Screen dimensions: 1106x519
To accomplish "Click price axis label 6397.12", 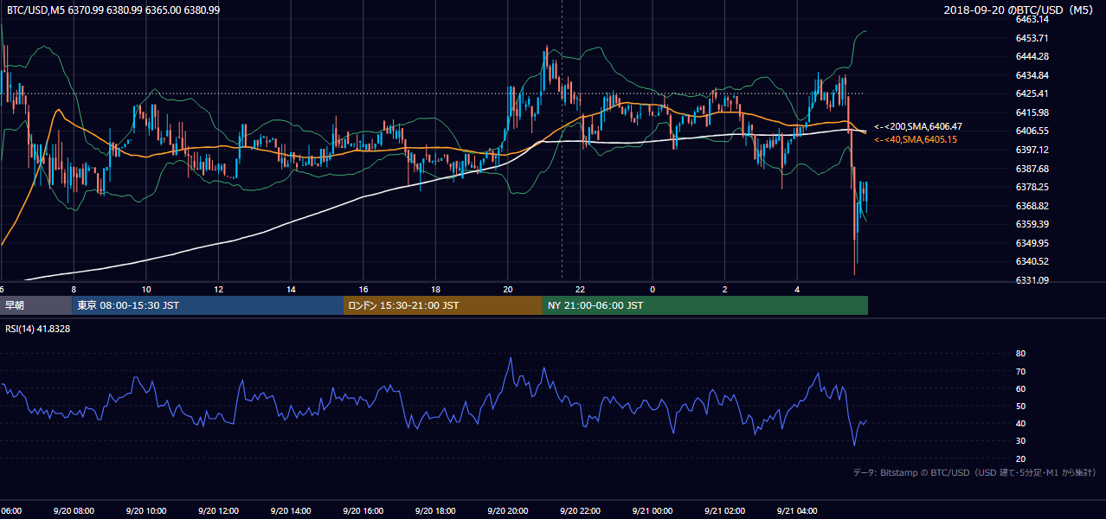I will pyautogui.click(x=1032, y=150).
